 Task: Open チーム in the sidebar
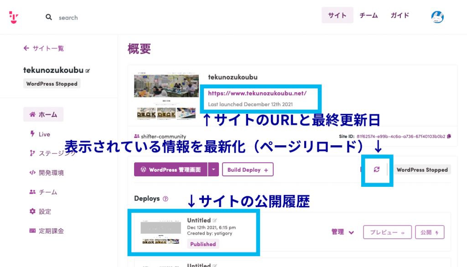(x=43, y=192)
